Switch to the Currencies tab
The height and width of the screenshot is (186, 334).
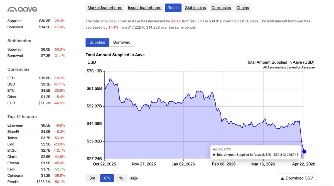click(221, 8)
